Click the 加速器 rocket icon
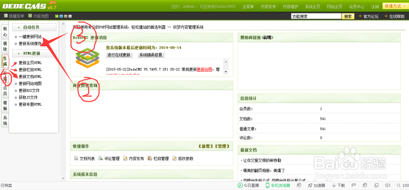Image resolution: width=409 pixels, height=190 pixels. [310, 186]
